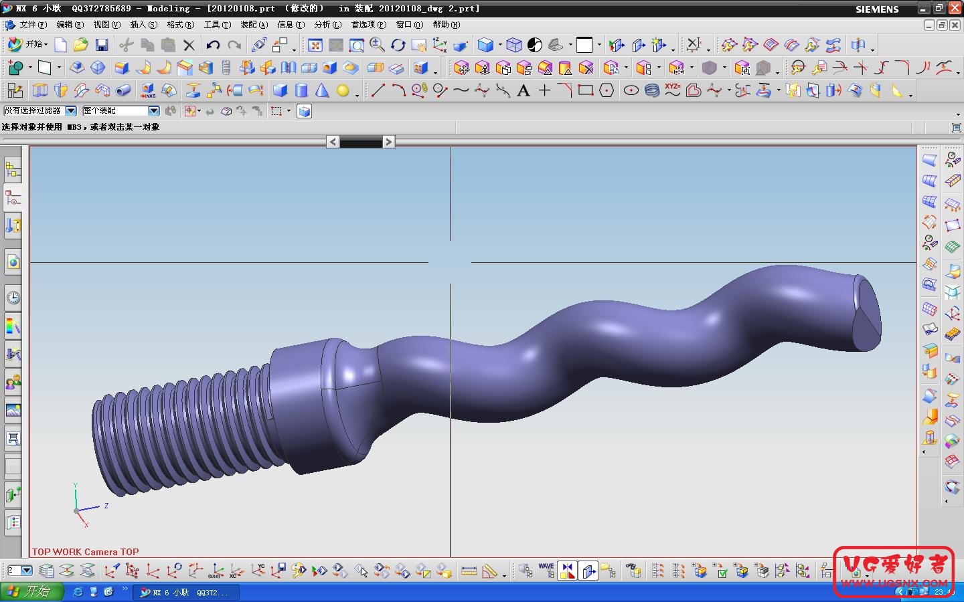964x602 pixels.
Task: Click the Law Curve XYZ icon
Action: 673,90
